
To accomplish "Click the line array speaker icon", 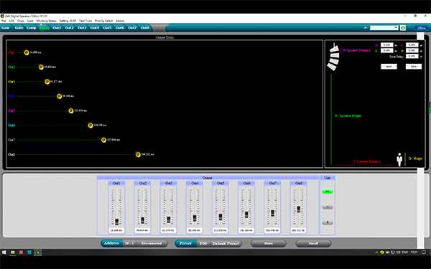I will tap(333, 57).
